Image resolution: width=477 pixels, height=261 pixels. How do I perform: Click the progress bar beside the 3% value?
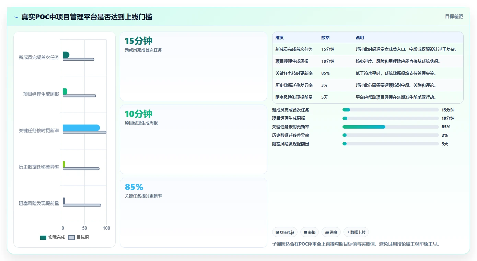click(391, 135)
